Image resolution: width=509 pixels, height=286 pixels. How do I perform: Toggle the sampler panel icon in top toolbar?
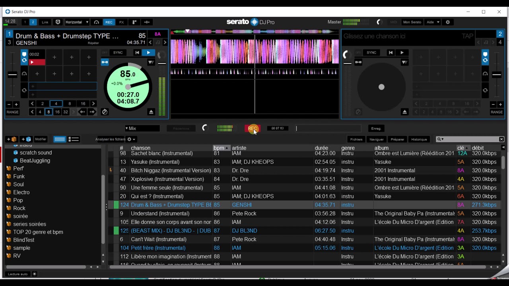point(134,22)
